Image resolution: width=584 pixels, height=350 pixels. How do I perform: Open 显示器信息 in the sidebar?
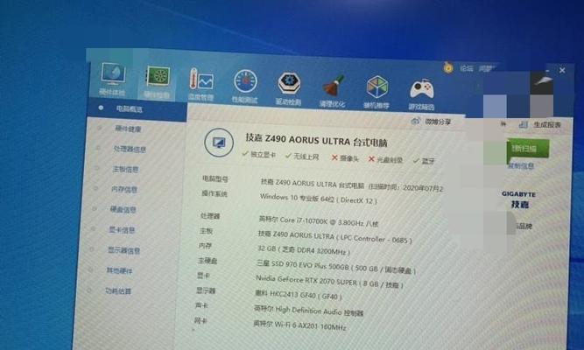[x=123, y=250]
